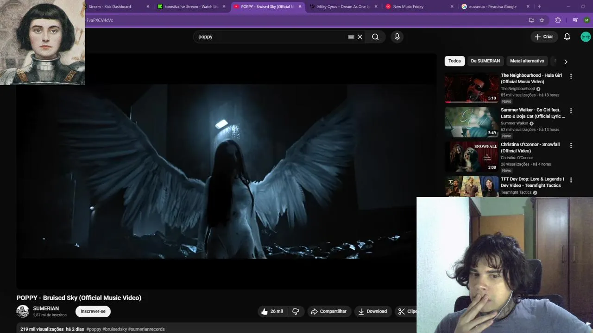Open Hula Girl video thumbnail

click(x=471, y=88)
